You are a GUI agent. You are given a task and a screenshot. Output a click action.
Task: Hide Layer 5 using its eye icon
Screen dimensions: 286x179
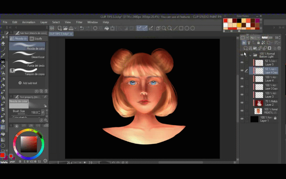click(242, 63)
